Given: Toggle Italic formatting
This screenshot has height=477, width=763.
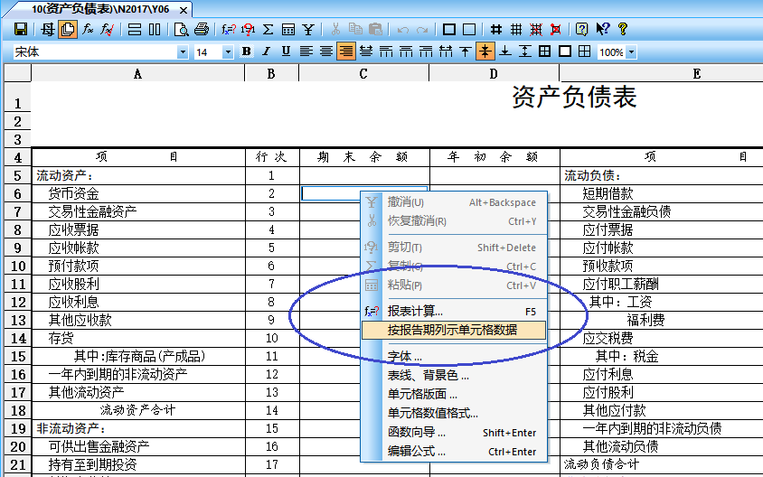Looking at the screenshot, I should coord(267,51).
